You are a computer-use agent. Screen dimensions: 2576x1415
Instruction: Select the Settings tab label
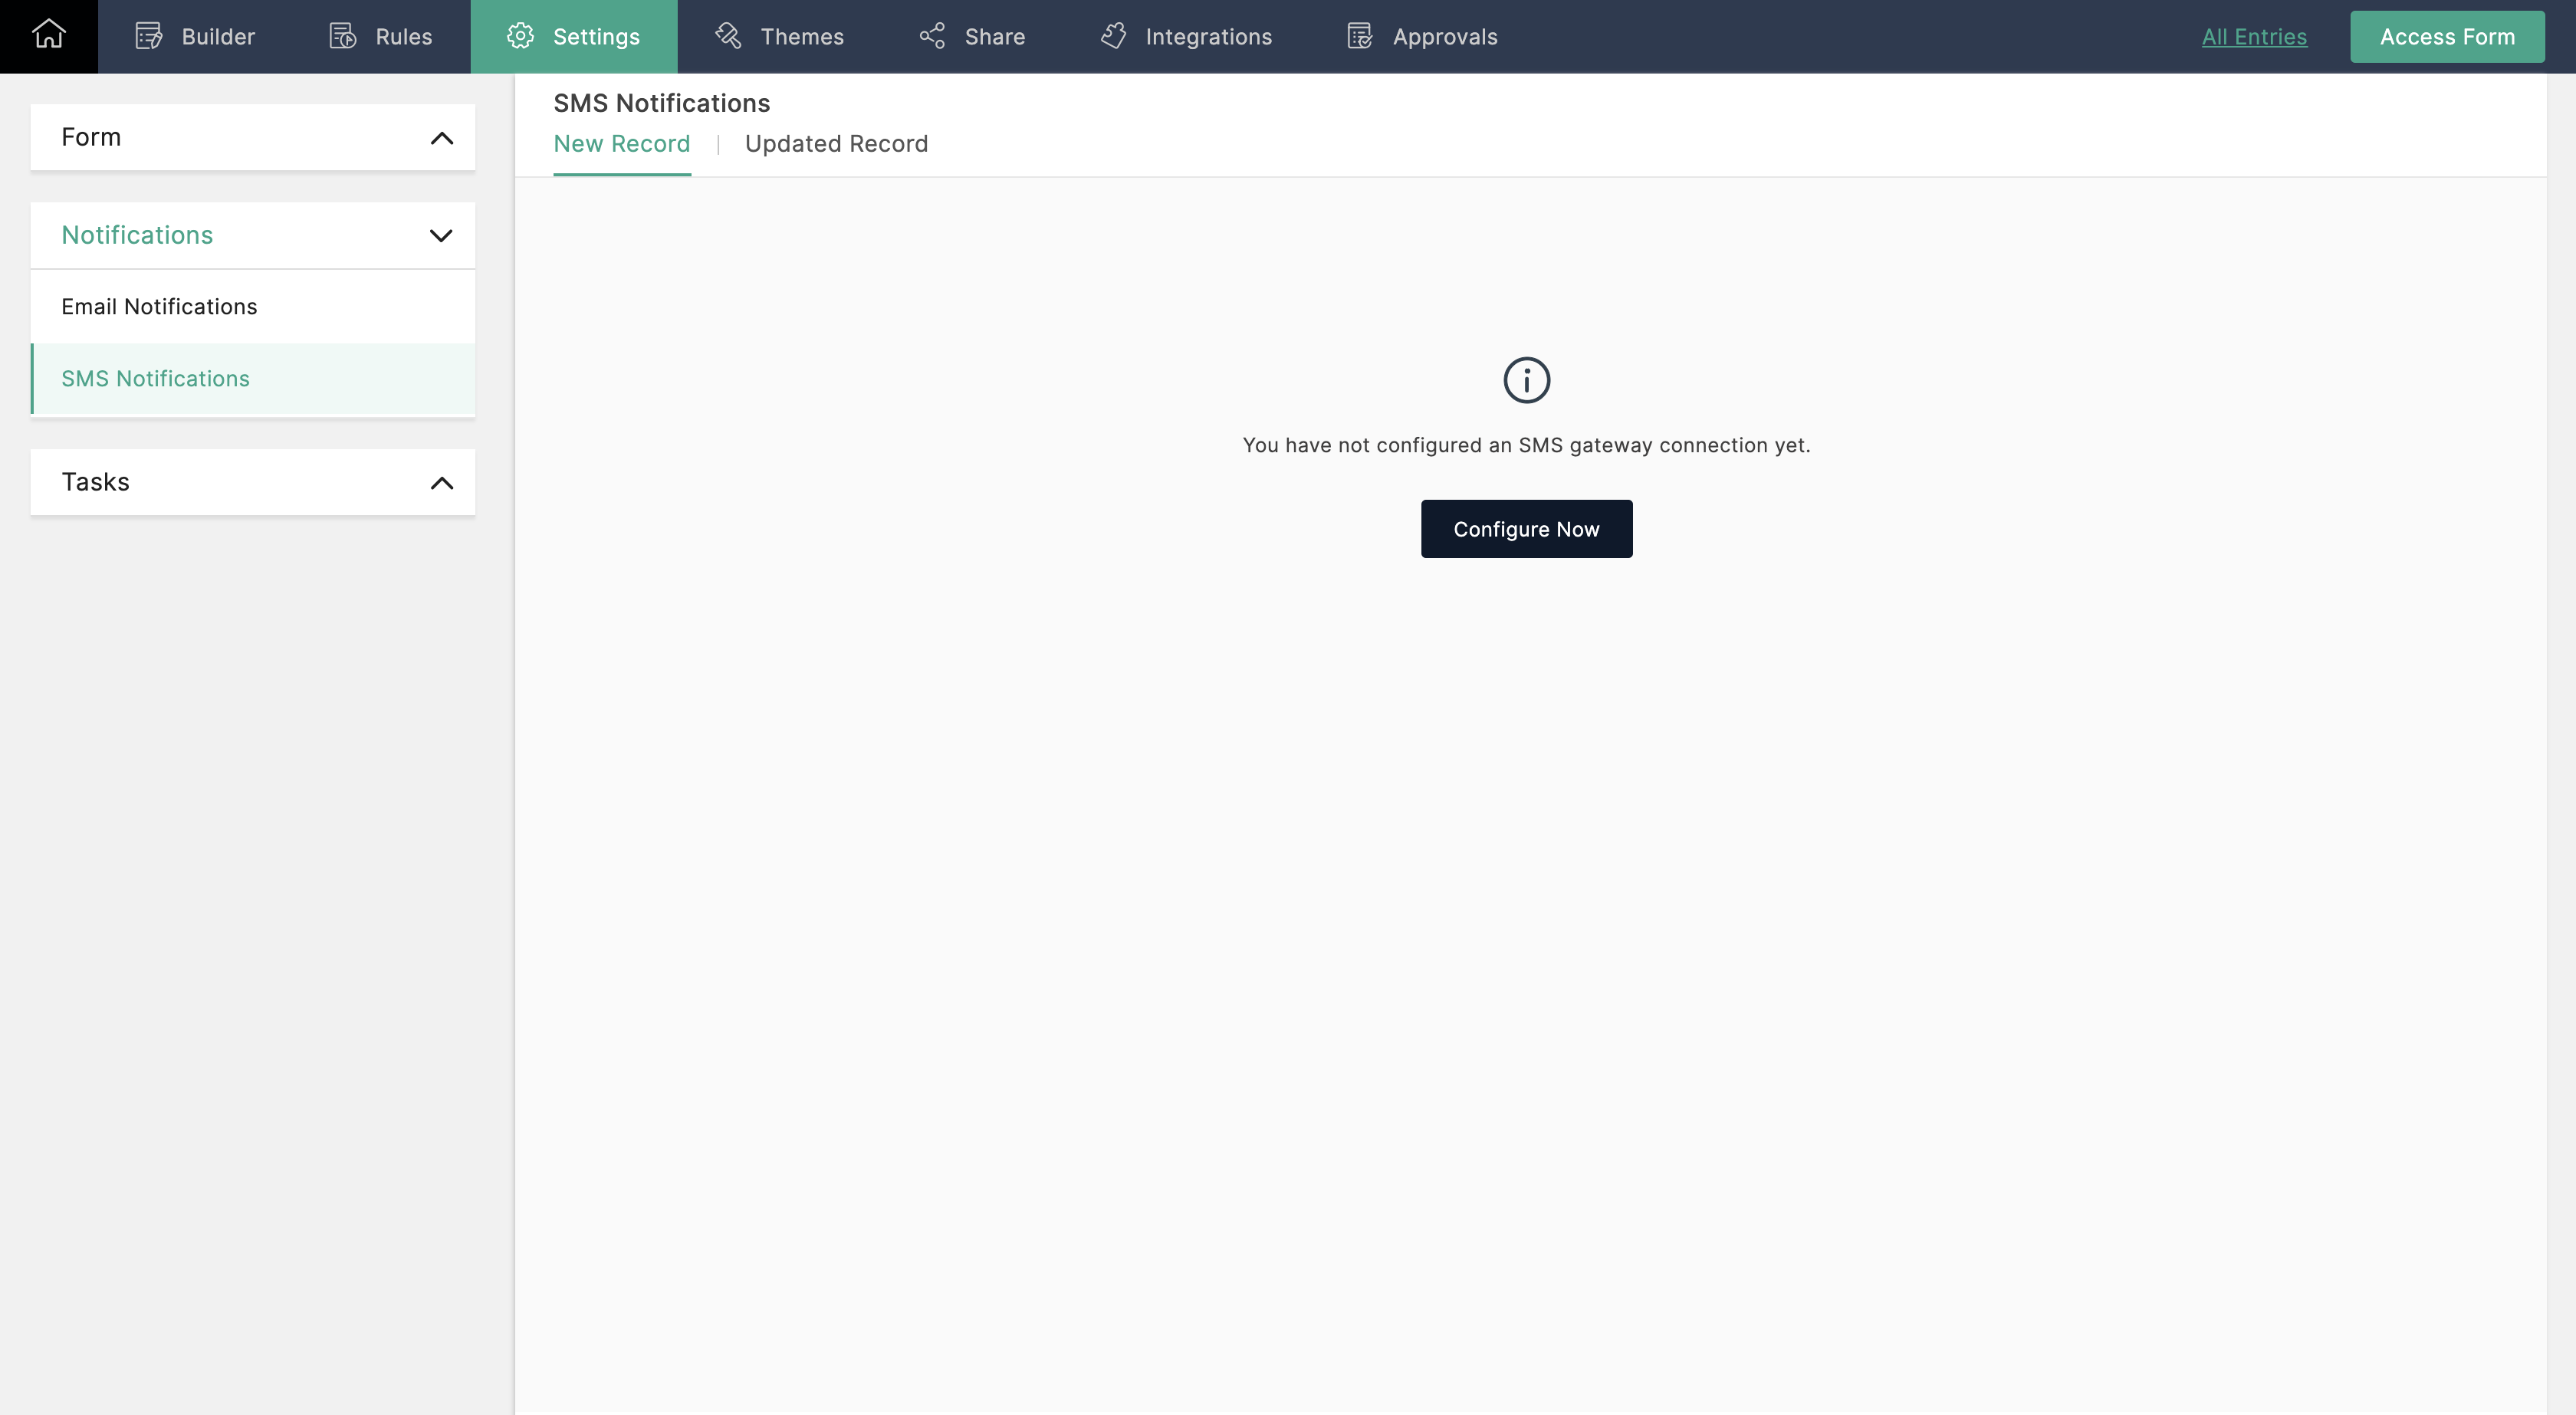click(x=596, y=37)
